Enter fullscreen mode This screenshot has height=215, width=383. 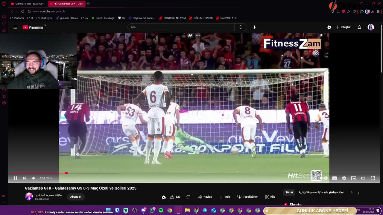tap(373, 178)
